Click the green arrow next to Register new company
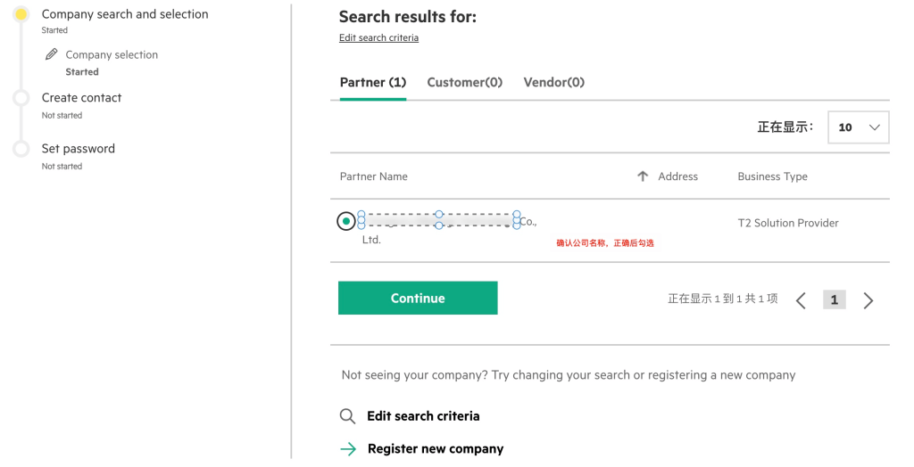 click(348, 448)
